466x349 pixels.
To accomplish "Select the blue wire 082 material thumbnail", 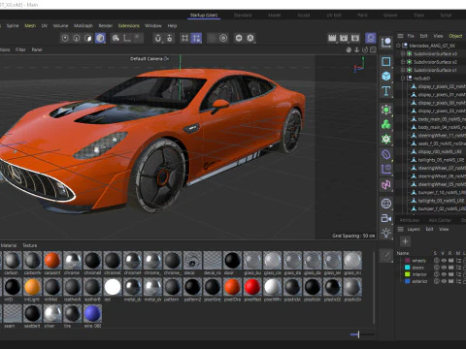I will coord(92,313).
